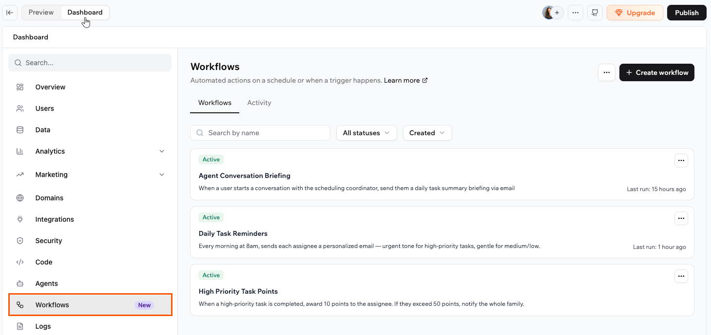Open Users in the sidebar

[x=90, y=108]
